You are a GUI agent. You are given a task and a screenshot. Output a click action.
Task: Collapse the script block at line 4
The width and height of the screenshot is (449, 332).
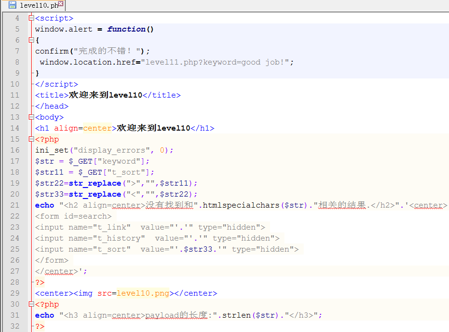point(31,18)
